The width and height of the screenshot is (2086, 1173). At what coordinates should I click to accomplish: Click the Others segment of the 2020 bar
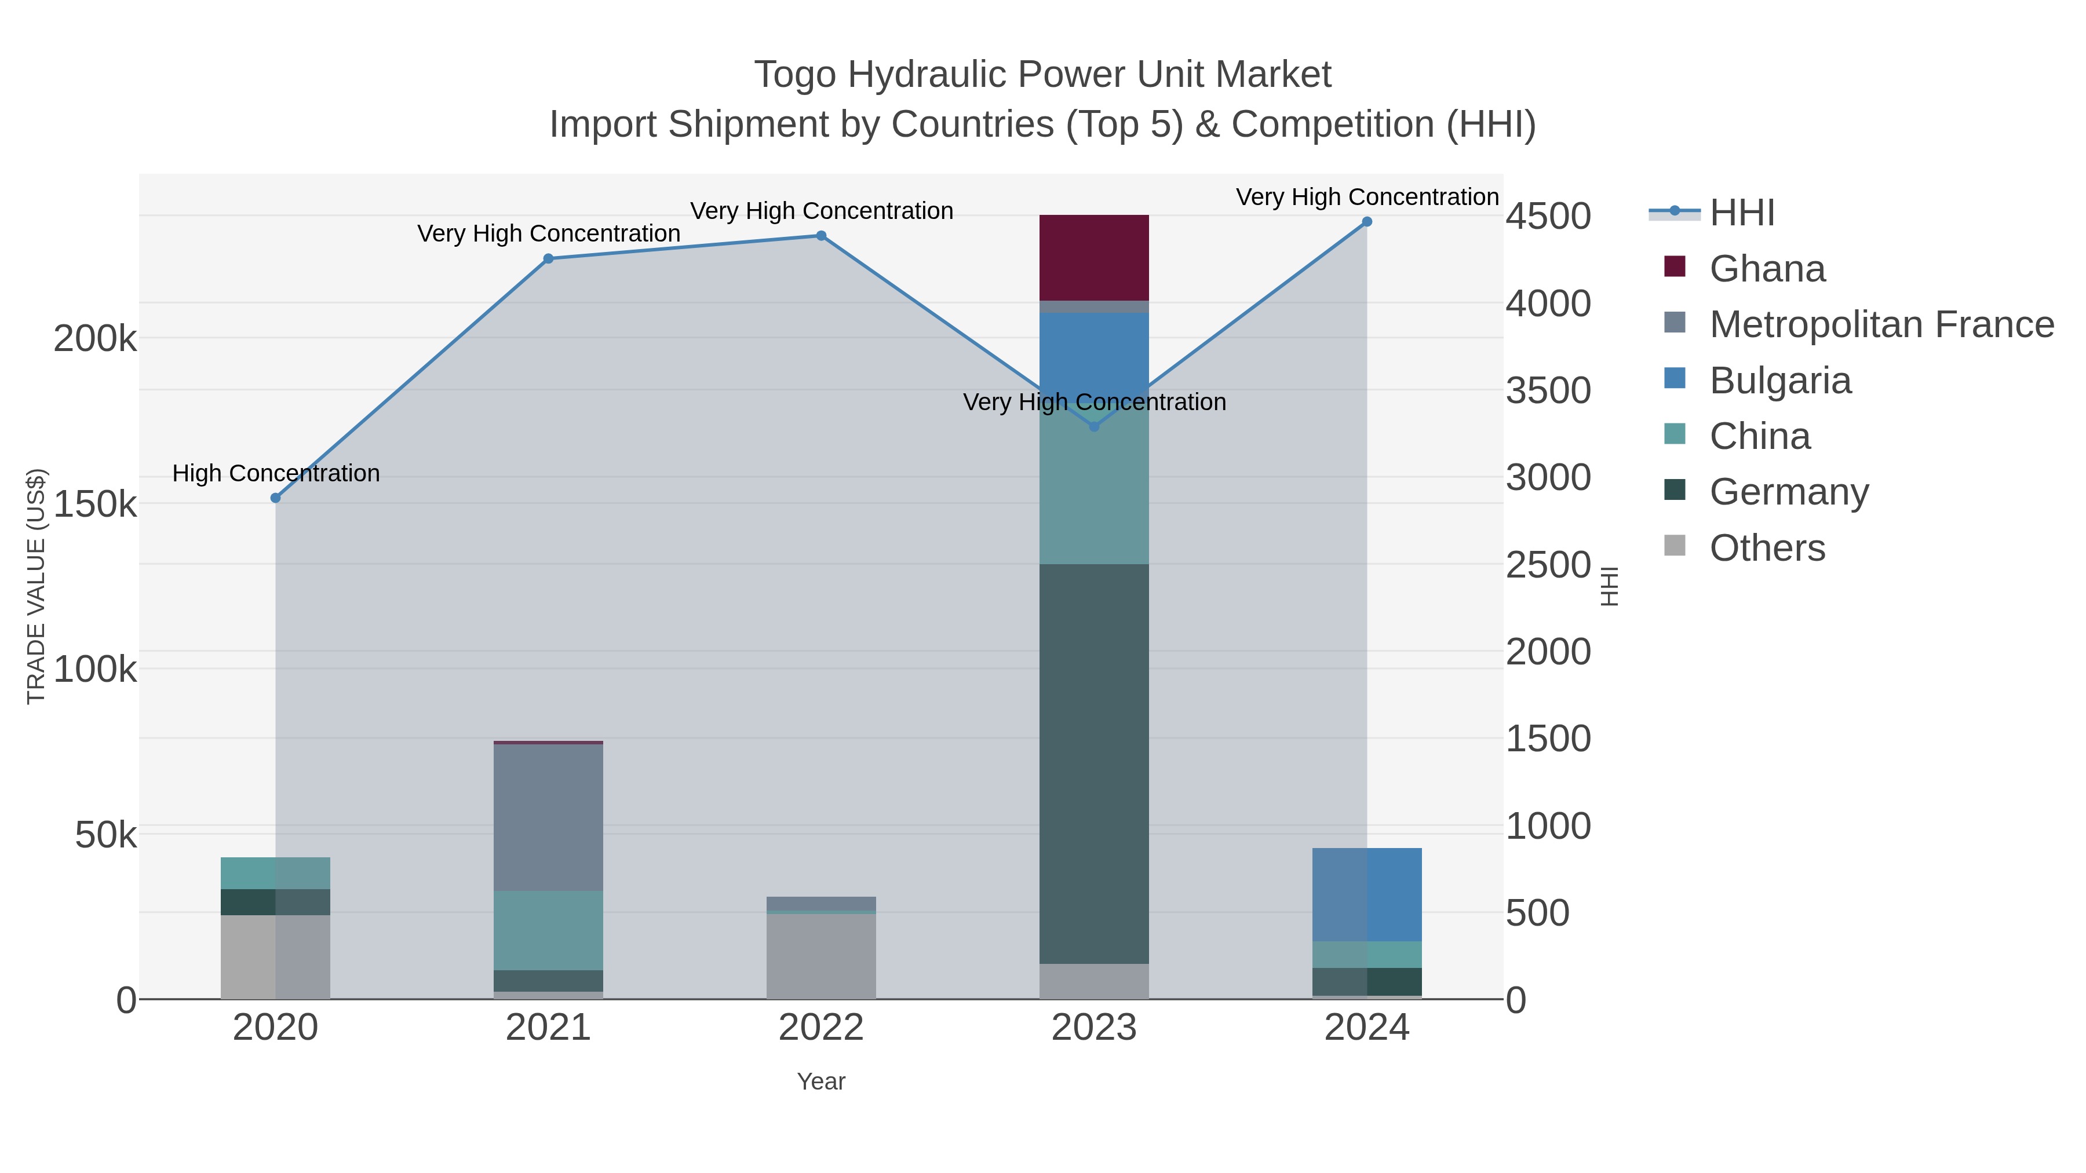click(x=275, y=958)
